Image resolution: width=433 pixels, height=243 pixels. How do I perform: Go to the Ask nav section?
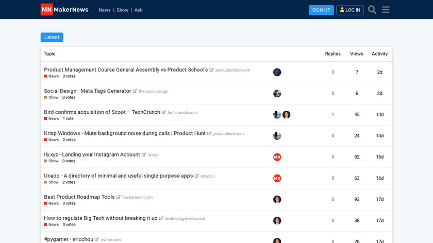[139, 10]
